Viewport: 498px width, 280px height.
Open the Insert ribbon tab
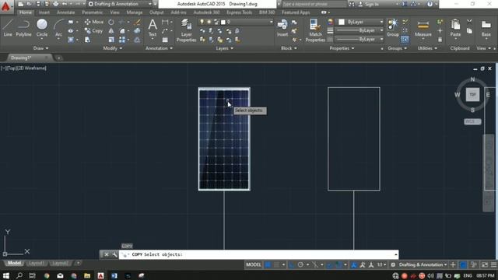click(44, 12)
